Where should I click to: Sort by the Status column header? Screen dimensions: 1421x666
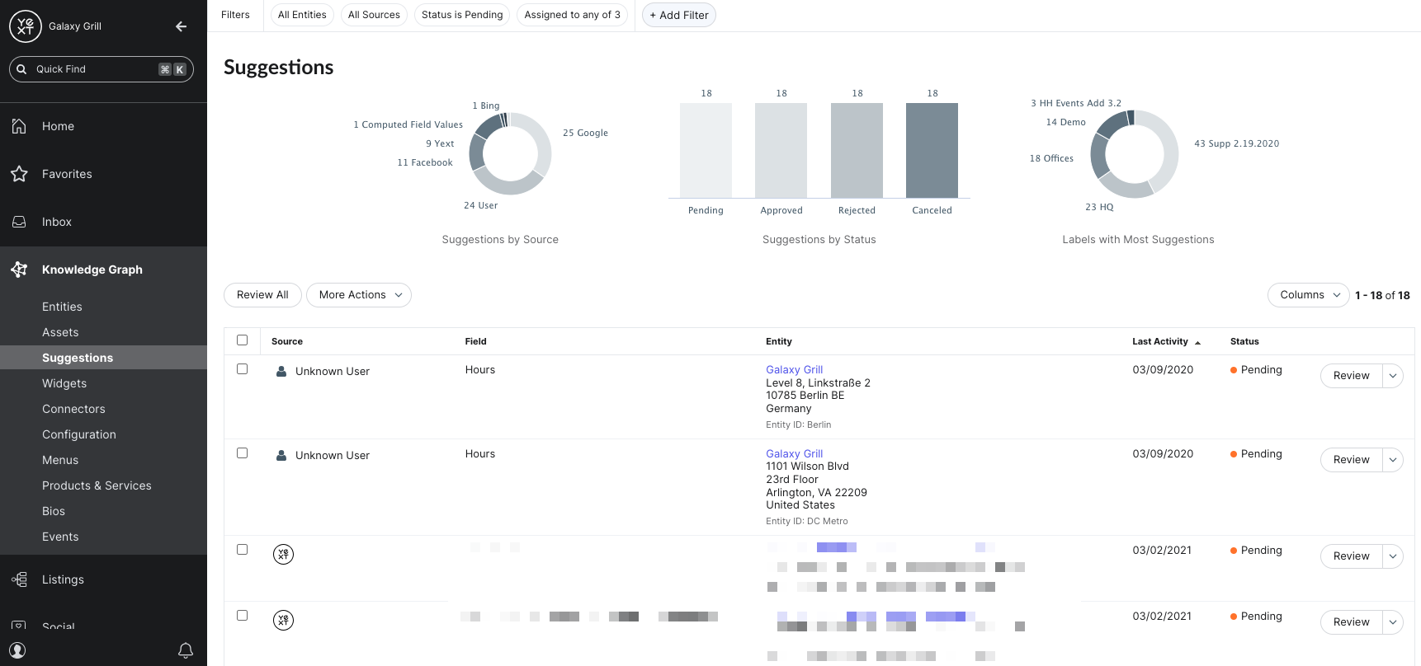click(1244, 341)
